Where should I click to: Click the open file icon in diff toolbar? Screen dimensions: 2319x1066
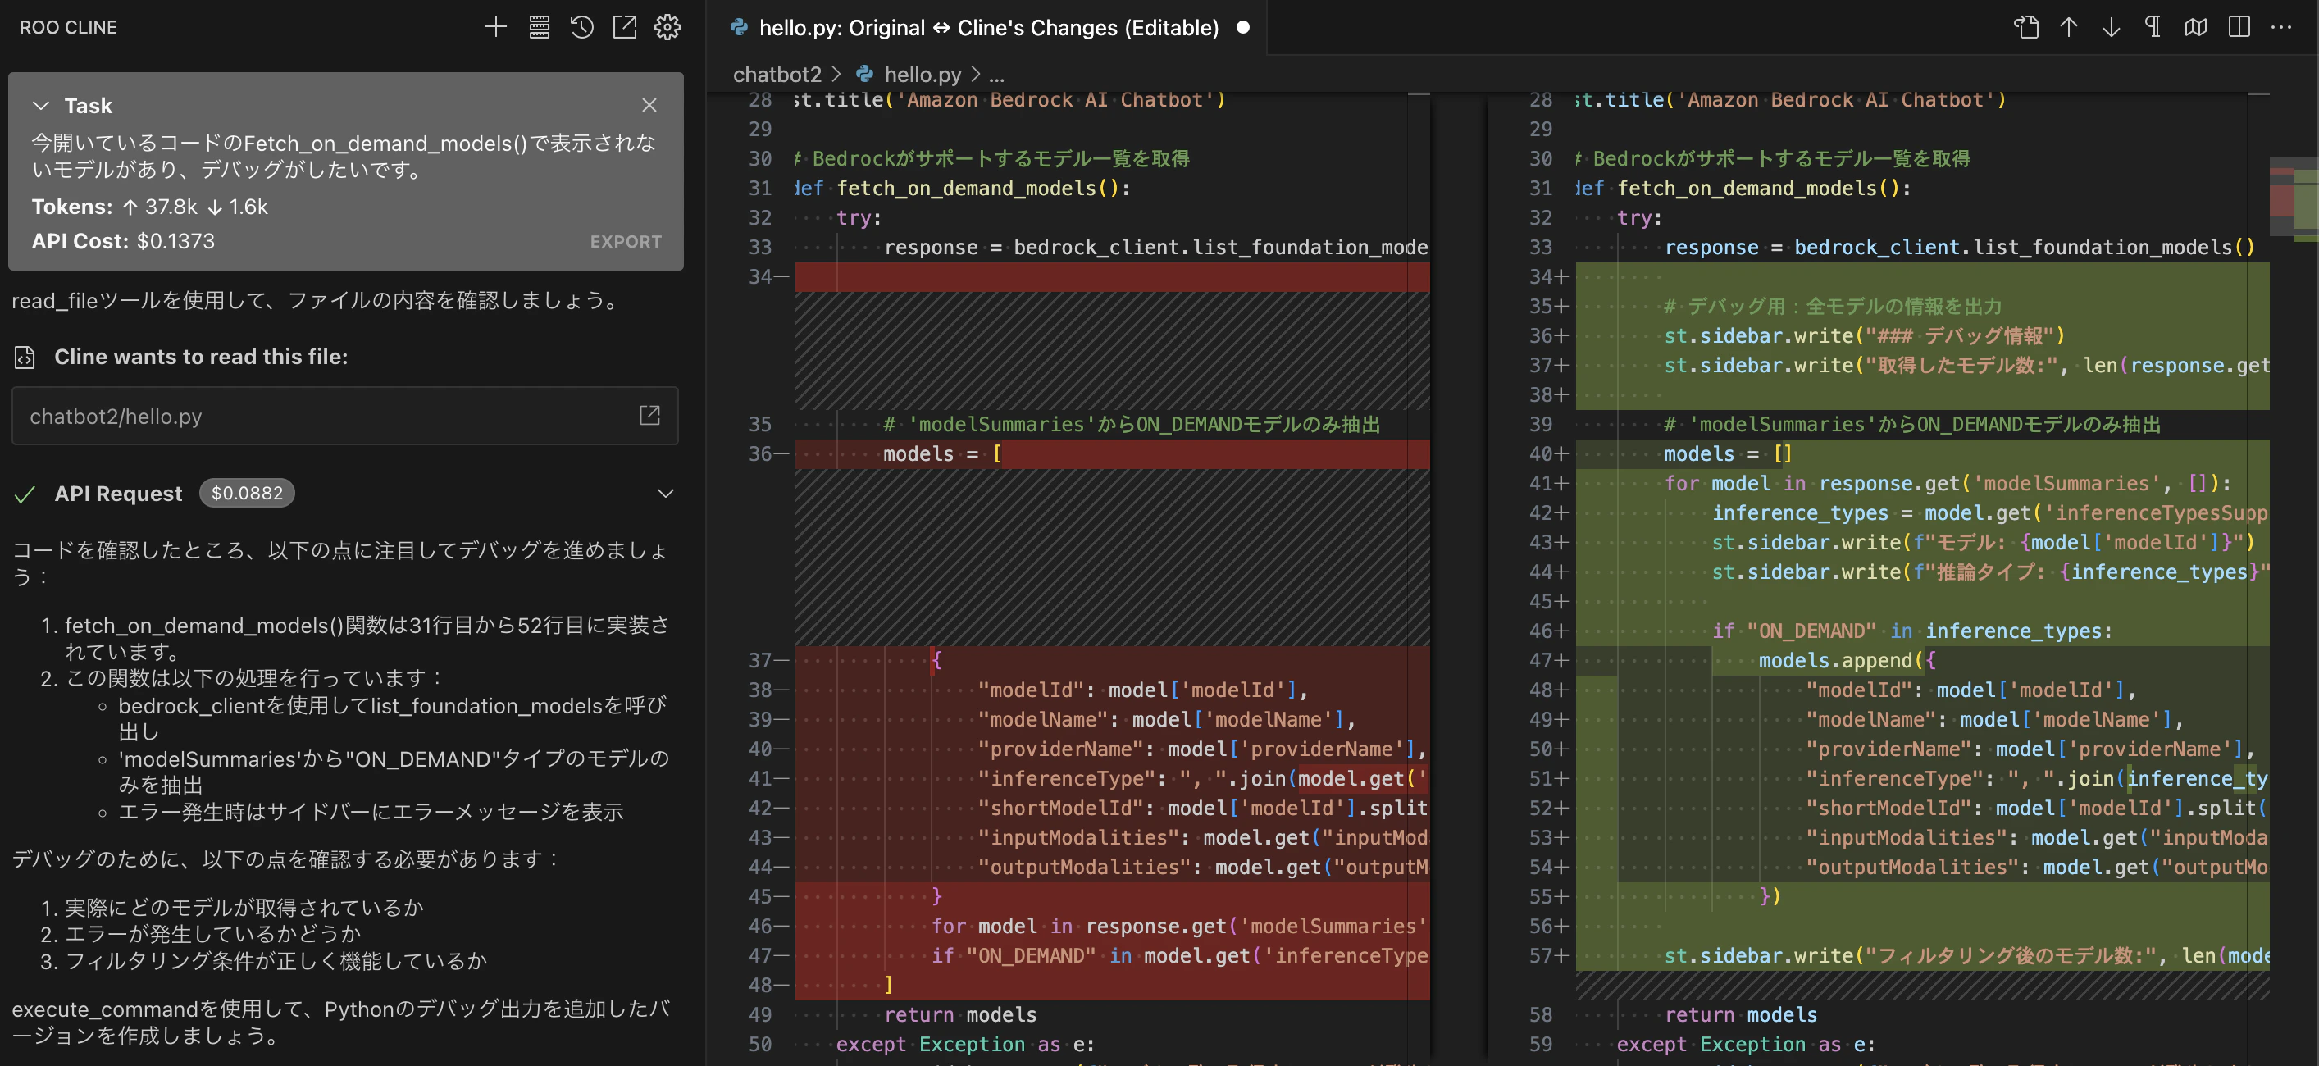pos(2025,27)
